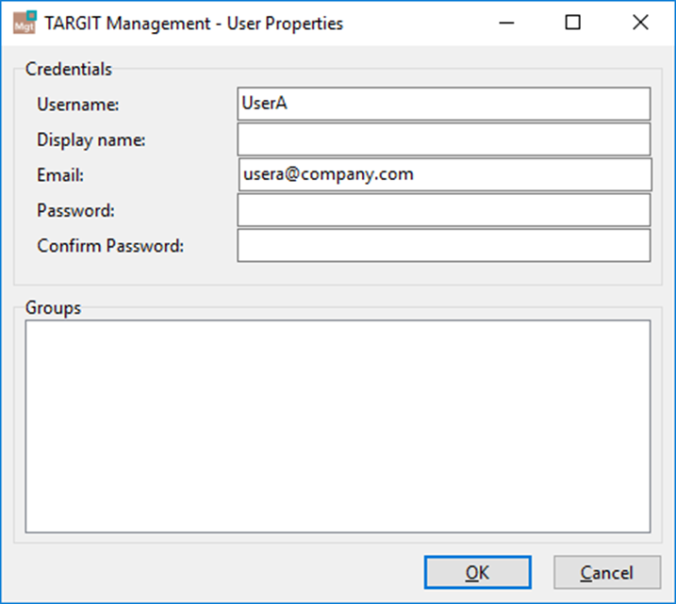676x604 pixels.
Task: Click the Email: label
Action: [60, 175]
